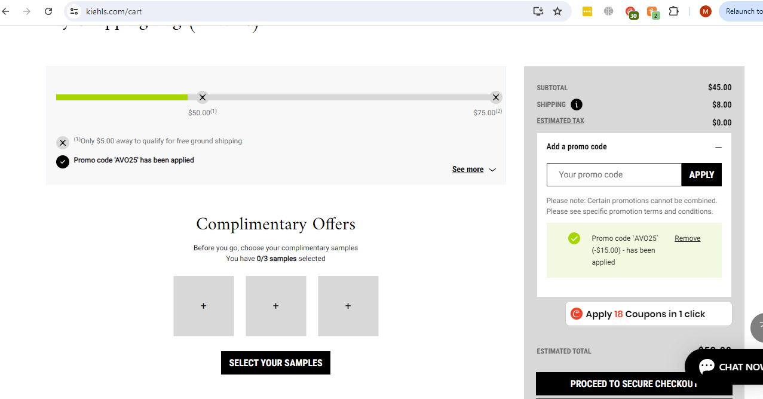
Task: Click the shipping info icon
Action: [576, 105]
